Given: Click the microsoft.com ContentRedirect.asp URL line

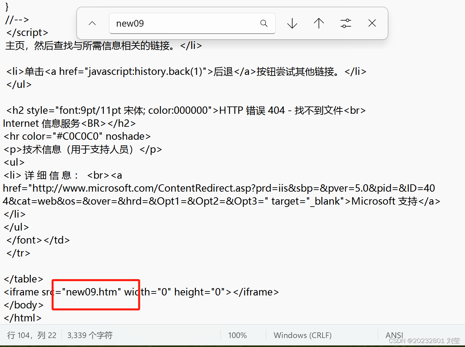Looking at the screenshot, I should 219,188.
